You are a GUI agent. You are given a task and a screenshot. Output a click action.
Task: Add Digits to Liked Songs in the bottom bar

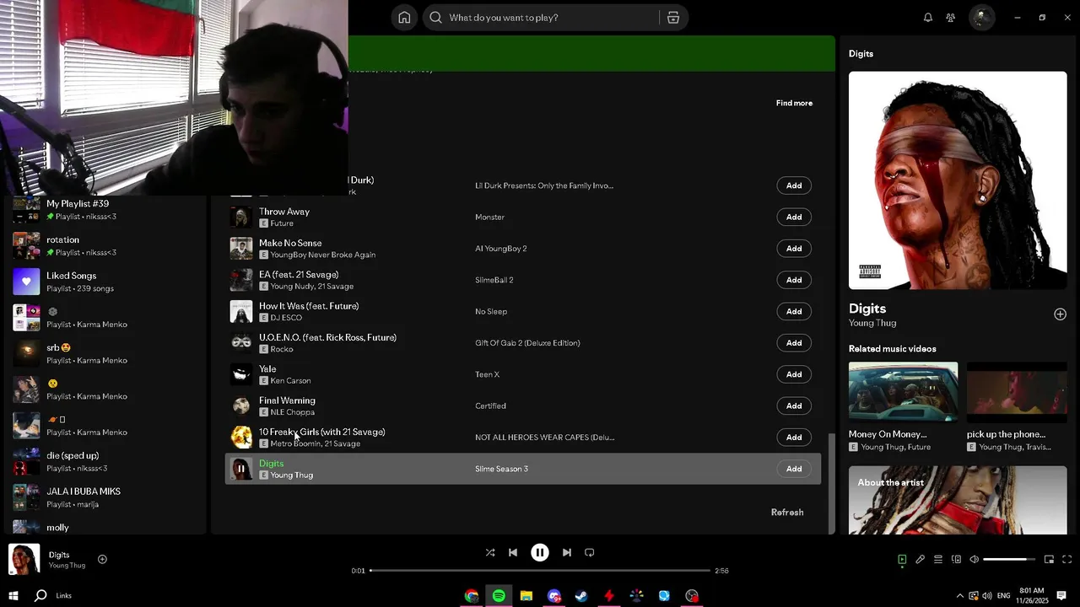tap(102, 559)
